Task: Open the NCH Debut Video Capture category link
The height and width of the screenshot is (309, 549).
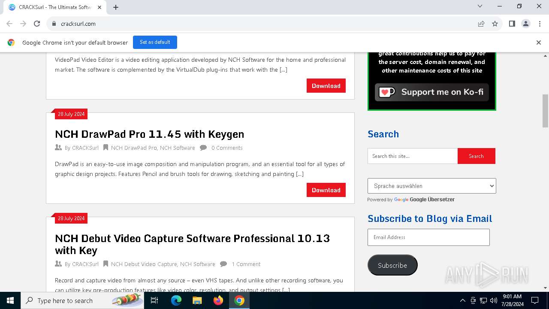Action: point(144,264)
